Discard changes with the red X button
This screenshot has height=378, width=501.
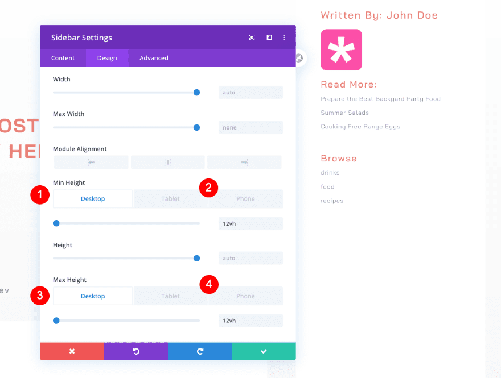[x=72, y=351]
